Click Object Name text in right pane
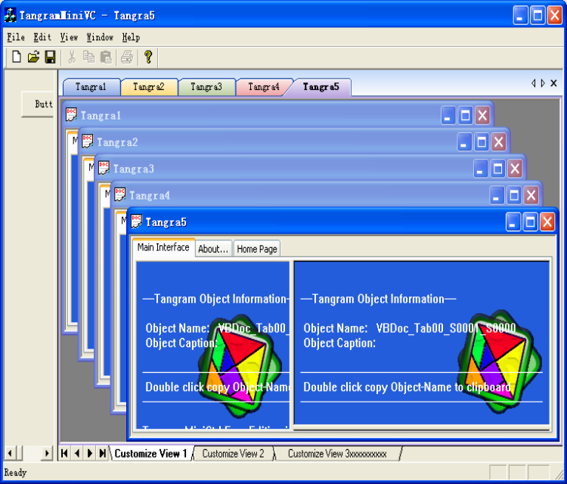The height and width of the screenshot is (484, 567). tap(409, 328)
